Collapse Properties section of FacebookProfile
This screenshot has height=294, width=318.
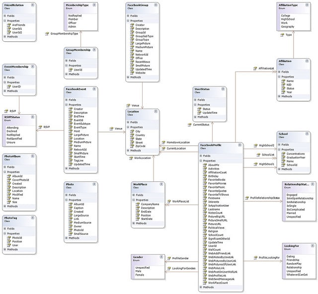[x=201, y=161]
